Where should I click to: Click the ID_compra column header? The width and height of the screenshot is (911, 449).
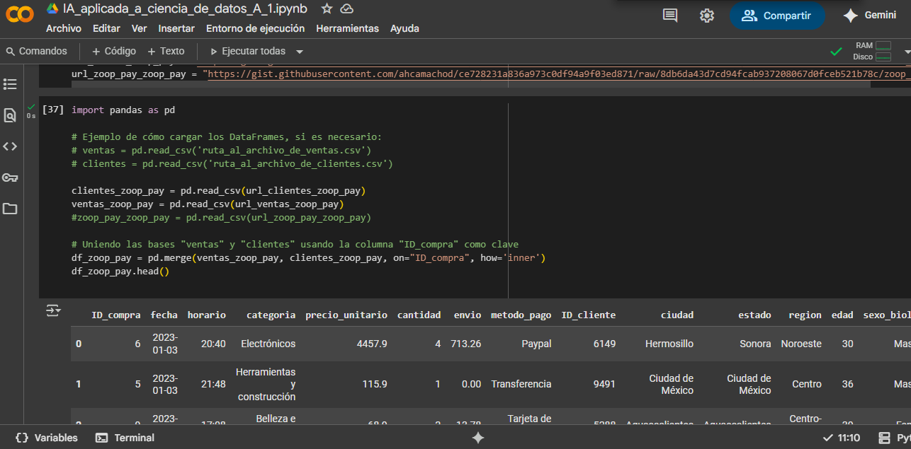[116, 315]
